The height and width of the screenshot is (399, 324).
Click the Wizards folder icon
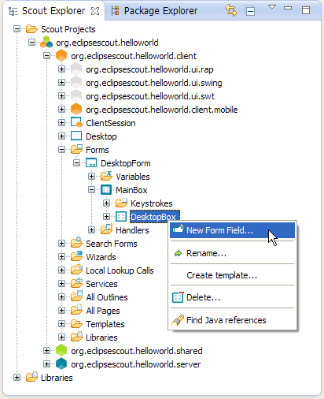click(76, 256)
